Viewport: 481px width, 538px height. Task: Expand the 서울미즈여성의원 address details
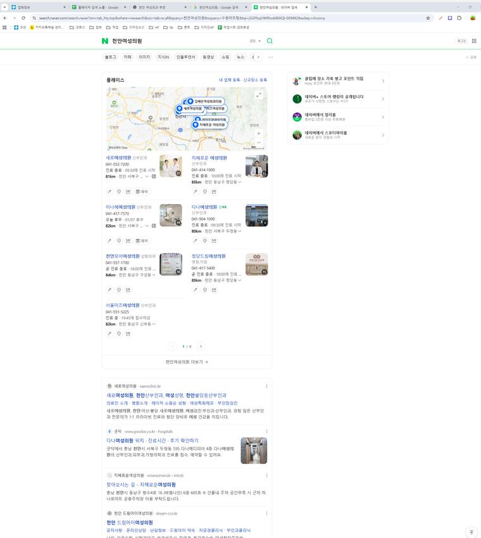[154, 324]
